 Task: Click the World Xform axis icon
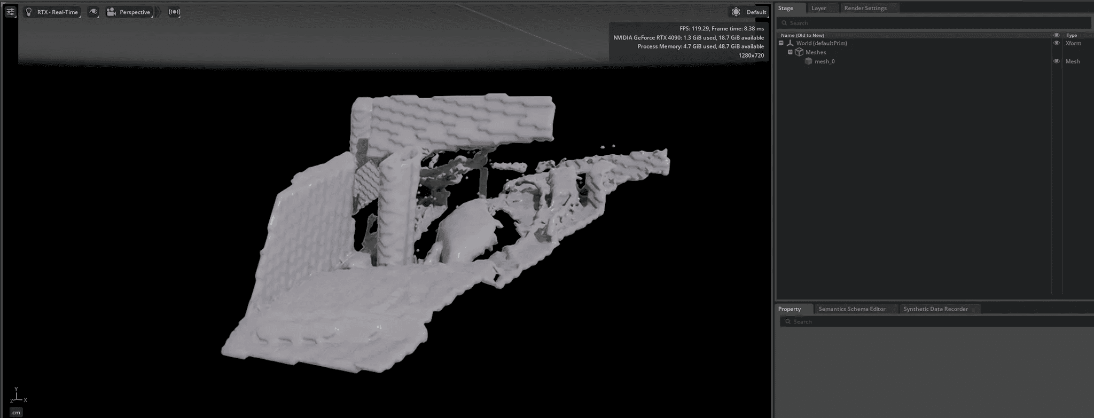(790, 43)
